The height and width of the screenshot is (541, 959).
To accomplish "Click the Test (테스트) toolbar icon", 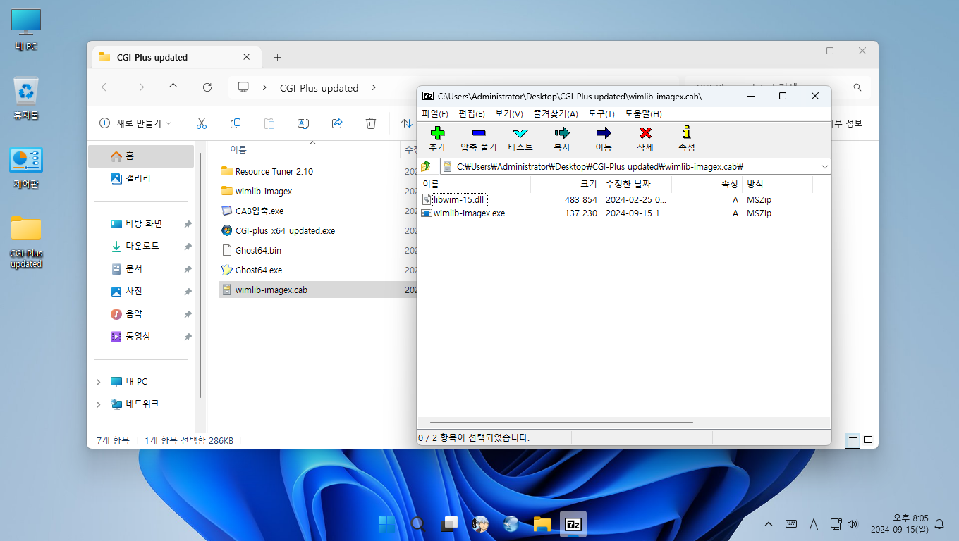I will [520, 132].
